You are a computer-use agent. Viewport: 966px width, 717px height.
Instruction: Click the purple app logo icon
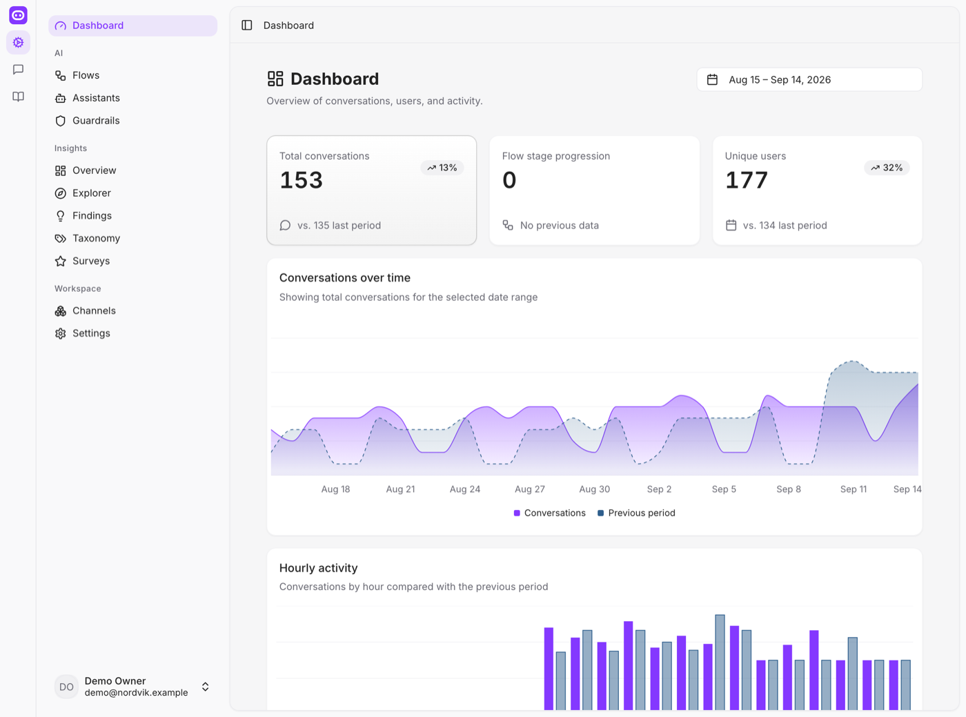pyautogui.click(x=18, y=15)
